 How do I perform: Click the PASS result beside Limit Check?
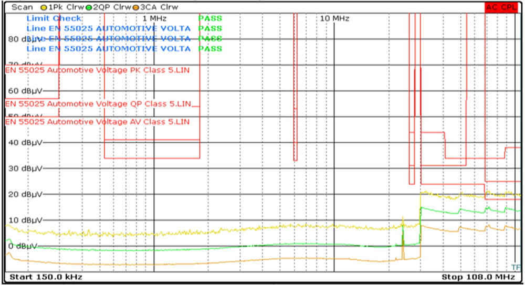tap(210, 18)
